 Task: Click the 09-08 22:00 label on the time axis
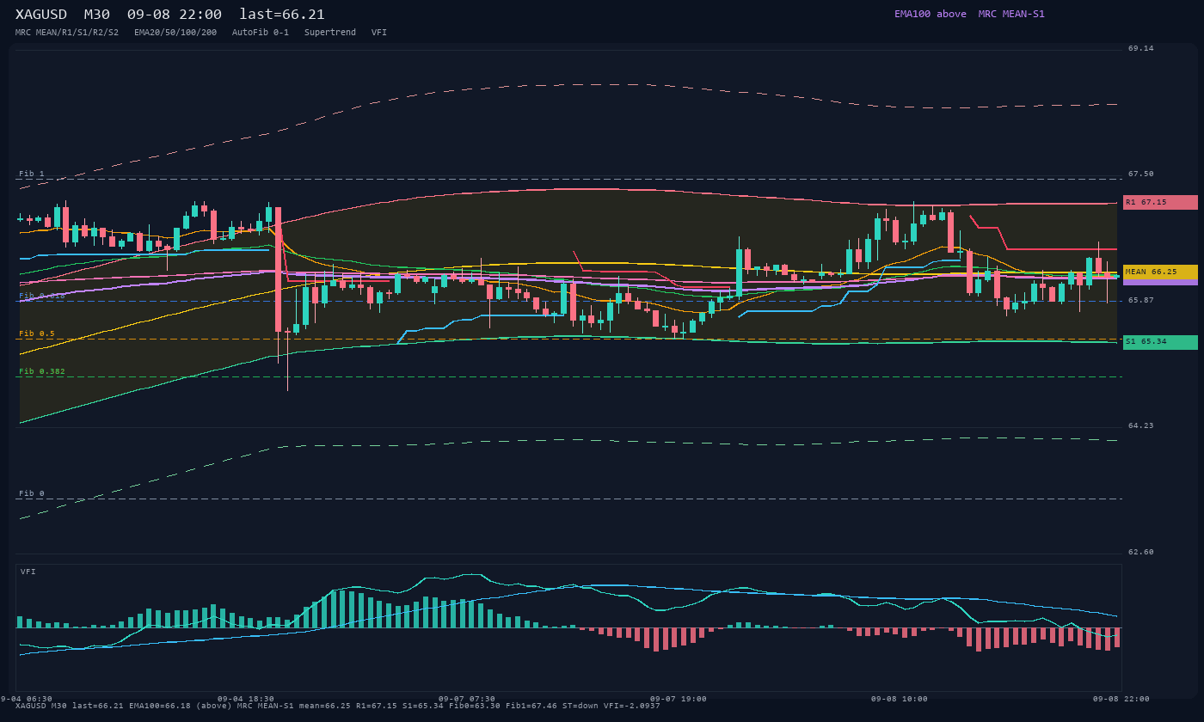1121,699
